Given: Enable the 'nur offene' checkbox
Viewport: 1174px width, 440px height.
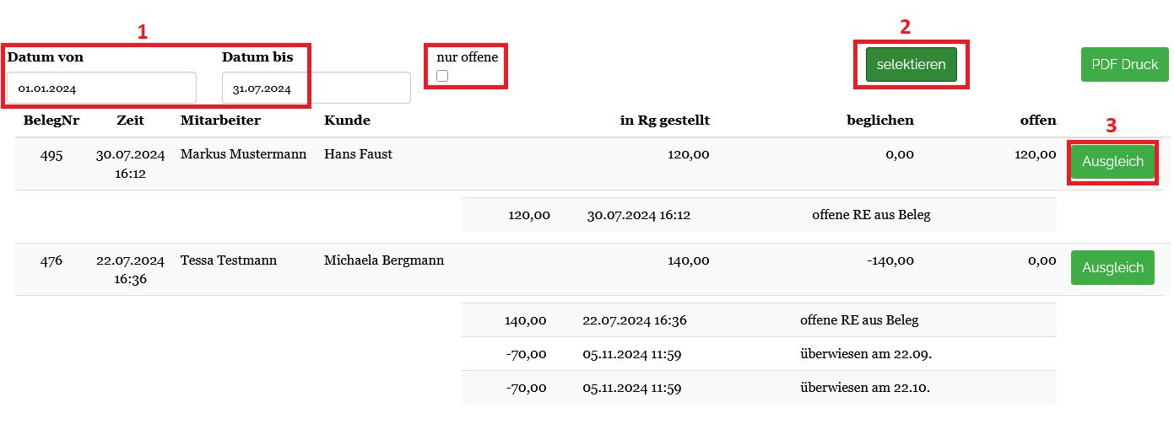Looking at the screenshot, I should [442, 76].
